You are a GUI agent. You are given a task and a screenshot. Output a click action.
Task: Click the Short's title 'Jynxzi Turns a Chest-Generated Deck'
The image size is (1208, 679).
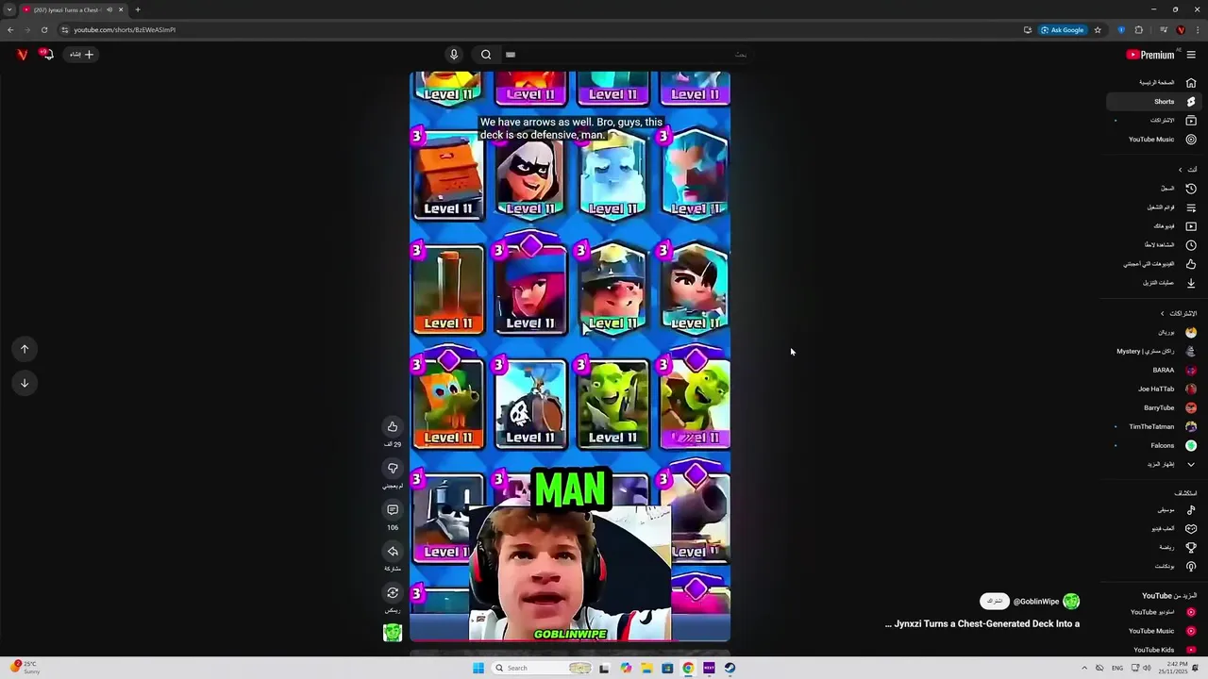pyautogui.click(x=982, y=623)
